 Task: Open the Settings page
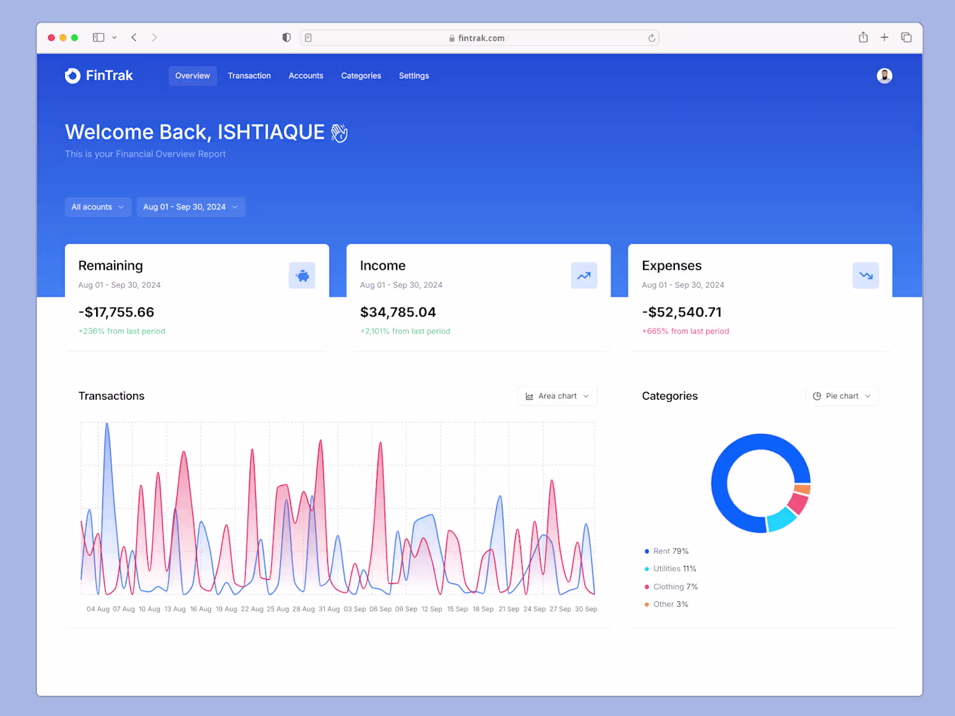[x=414, y=76]
